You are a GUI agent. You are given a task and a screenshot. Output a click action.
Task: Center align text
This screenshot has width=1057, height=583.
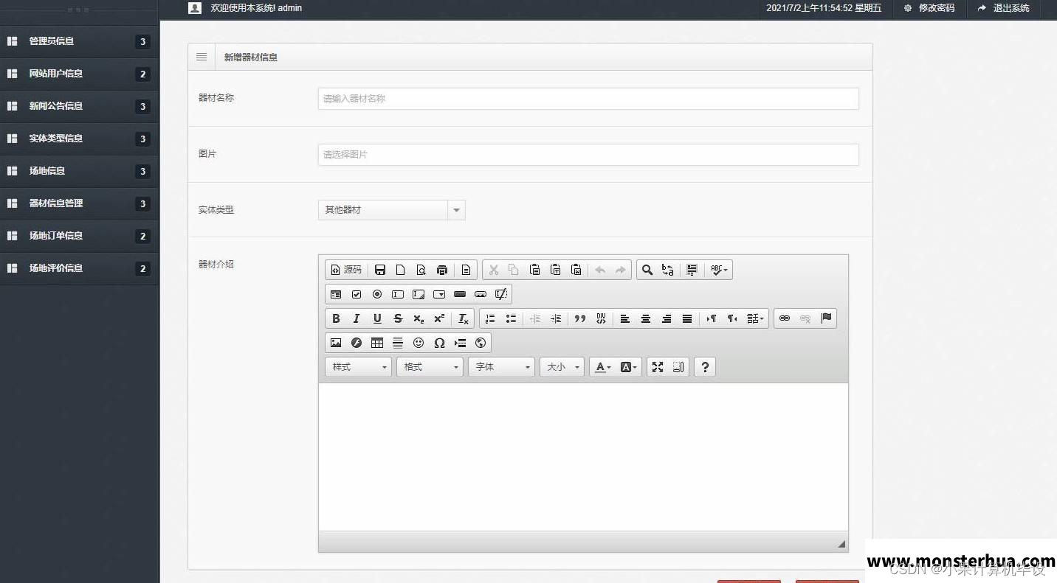point(646,318)
